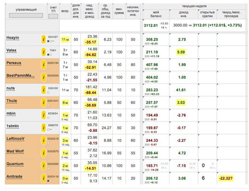
Task: Click mbin's red balance 194.49
Action: click(x=152, y=115)
